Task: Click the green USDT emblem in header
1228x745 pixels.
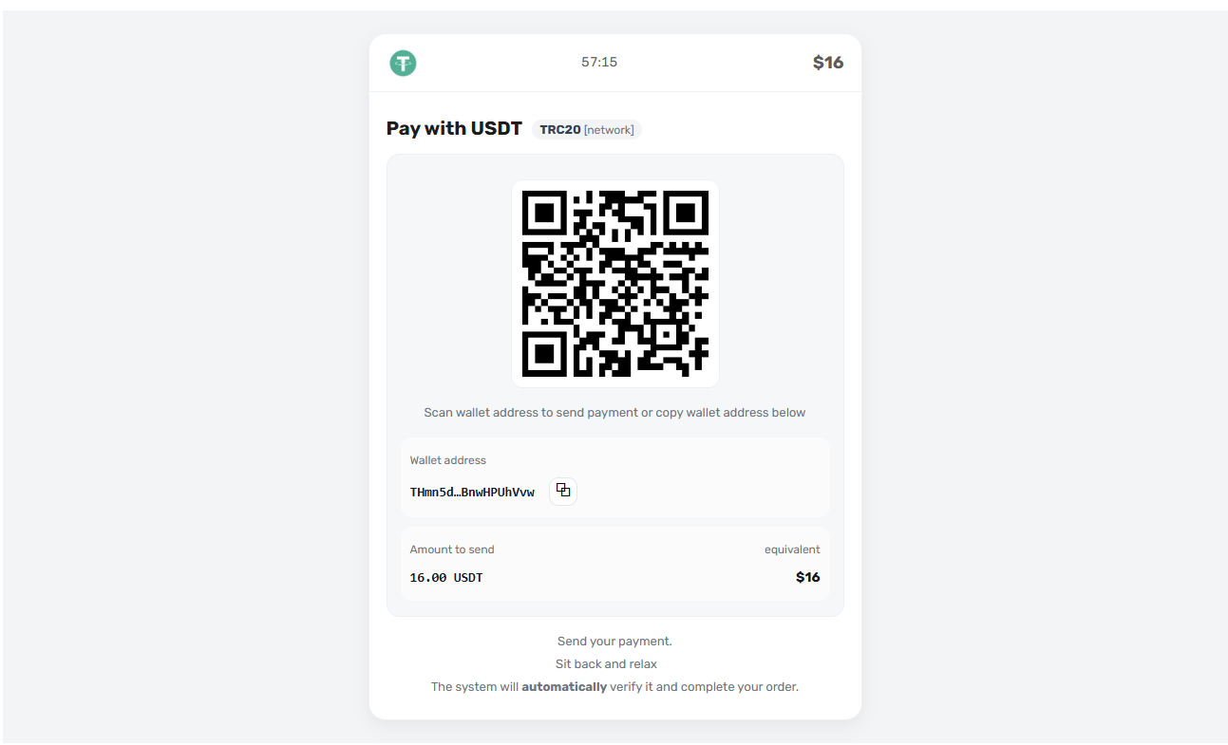Action: point(402,62)
